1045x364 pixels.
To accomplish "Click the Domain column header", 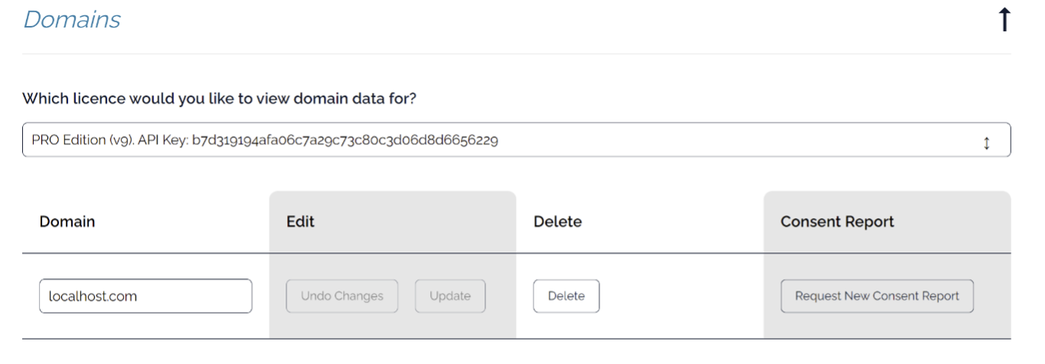I will point(67,222).
